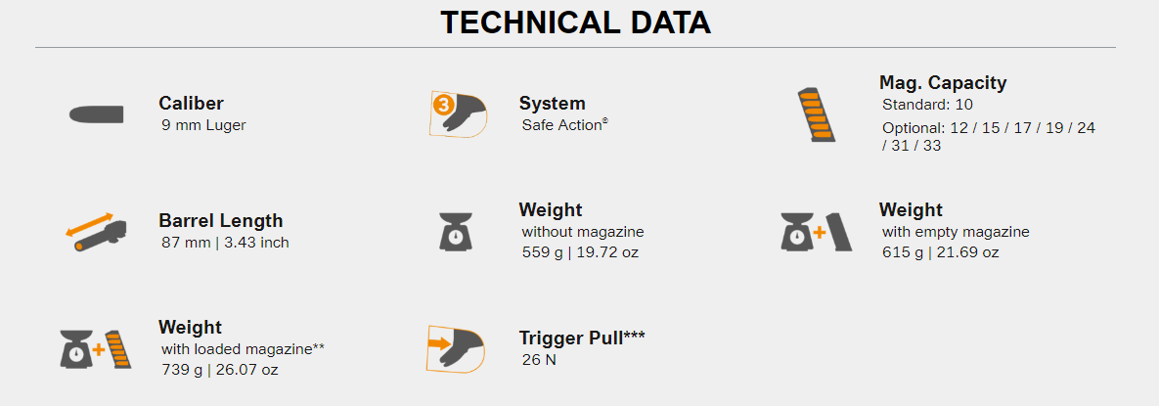The image size is (1159, 406).
Task: Click the Safe Action system value
Action: point(565,125)
